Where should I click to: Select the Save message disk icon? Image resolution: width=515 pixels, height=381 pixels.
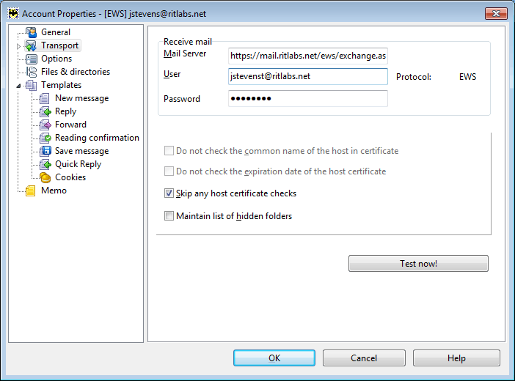tap(45, 151)
